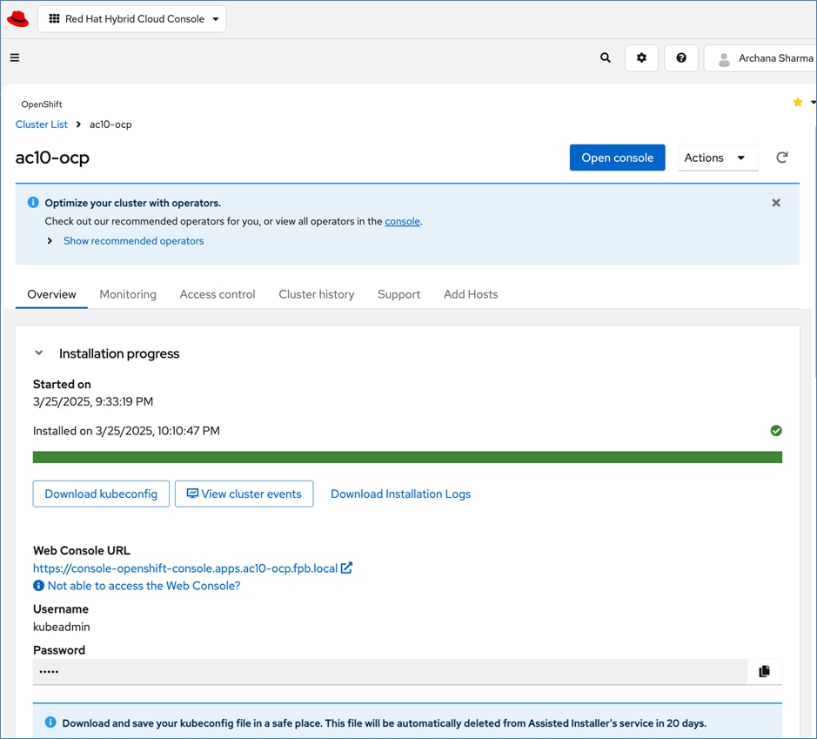Open the Archana Sharma user menu
The width and height of the screenshot is (817, 739).
coord(760,58)
